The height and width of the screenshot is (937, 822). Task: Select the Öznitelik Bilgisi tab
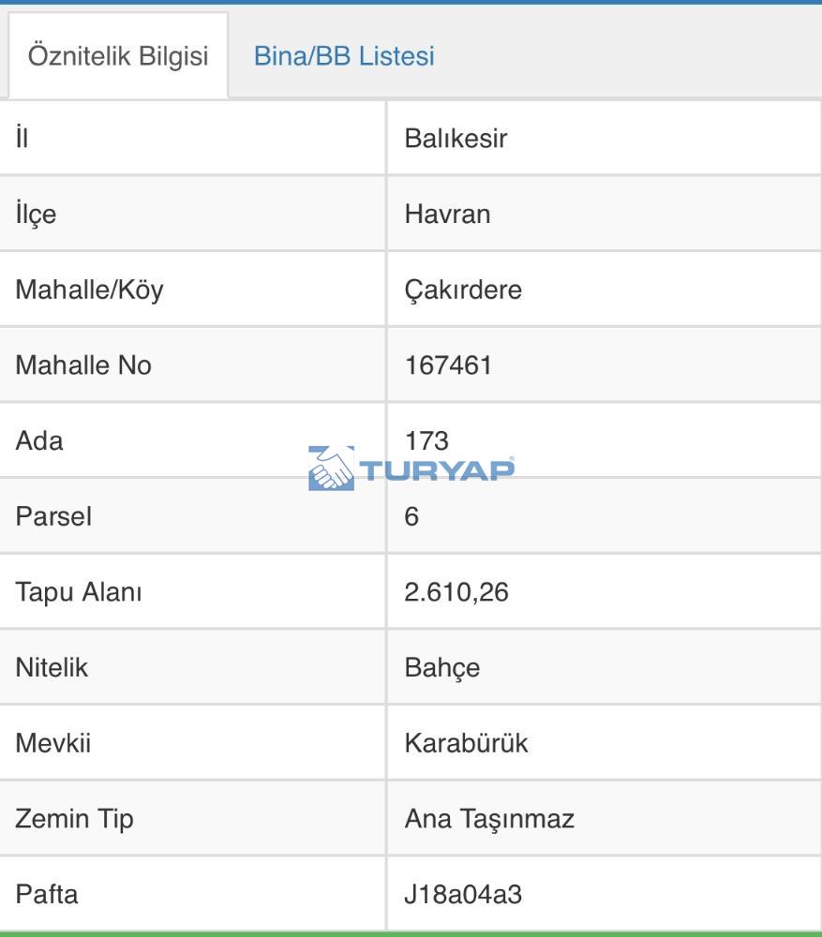point(118,55)
